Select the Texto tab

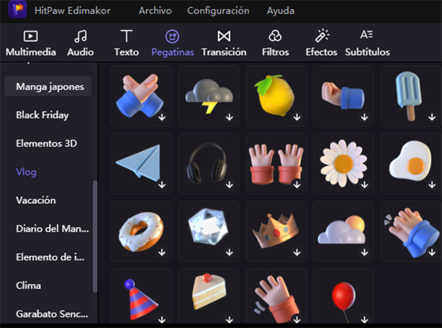[126, 43]
